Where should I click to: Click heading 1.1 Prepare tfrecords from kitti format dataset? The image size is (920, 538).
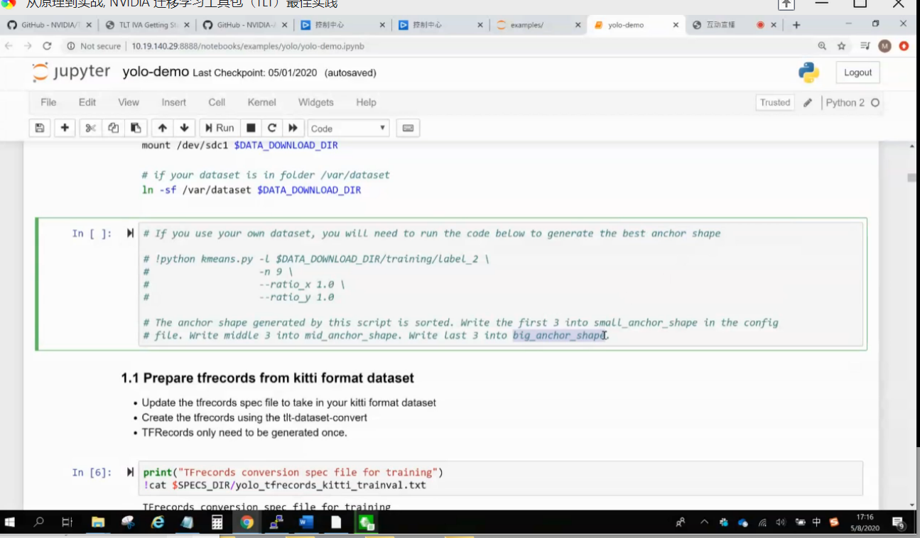267,378
